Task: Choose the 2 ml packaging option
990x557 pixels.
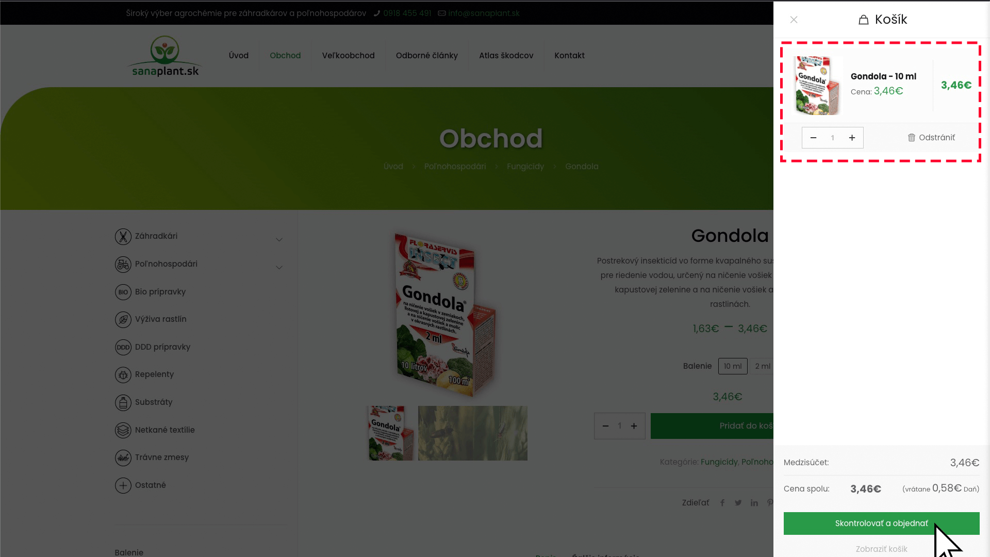Action: click(762, 366)
